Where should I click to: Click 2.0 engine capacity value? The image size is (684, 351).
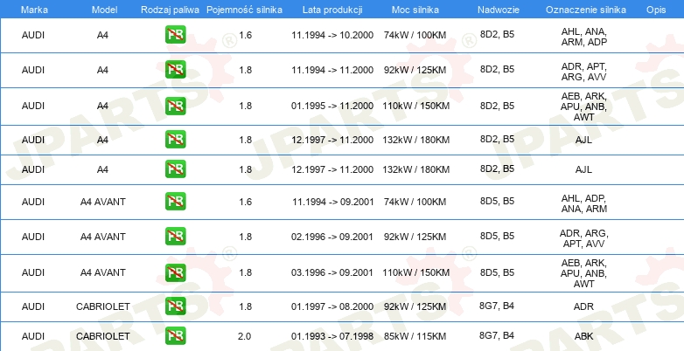coord(245,336)
